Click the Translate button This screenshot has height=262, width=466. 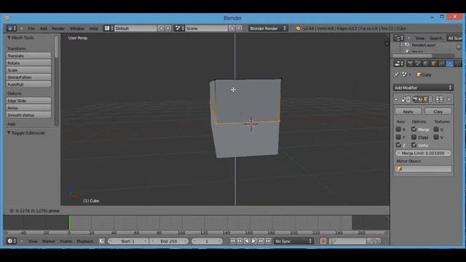click(x=28, y=56)
